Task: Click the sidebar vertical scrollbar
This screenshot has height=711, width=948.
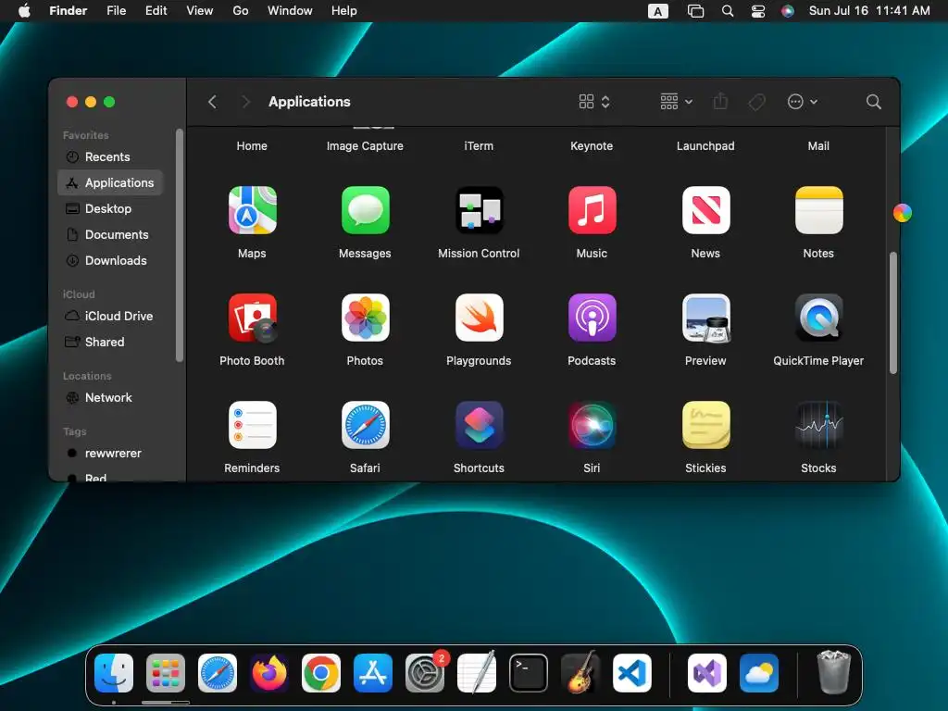Action: pos(179,245)
